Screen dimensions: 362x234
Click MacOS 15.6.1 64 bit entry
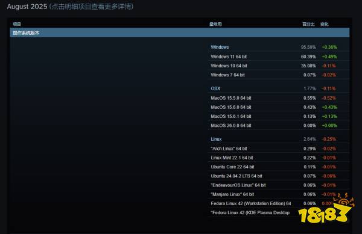(x=279, y=117)
